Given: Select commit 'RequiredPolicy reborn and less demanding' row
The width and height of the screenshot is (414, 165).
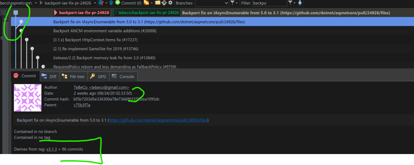Looking at the screenshot, I should (x=212, y=66).
